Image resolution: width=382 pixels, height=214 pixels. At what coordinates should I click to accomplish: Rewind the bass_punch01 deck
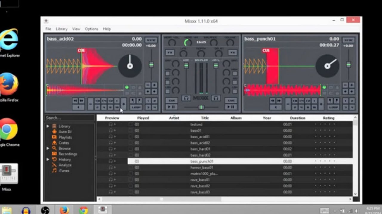pos(272,100)
